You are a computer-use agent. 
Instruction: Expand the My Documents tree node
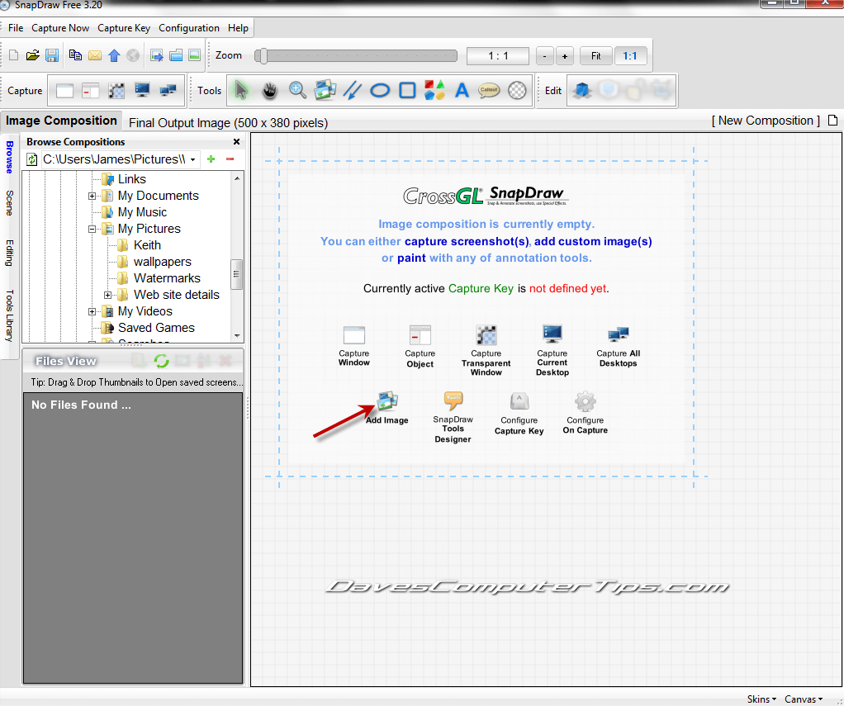pos(92,196)
